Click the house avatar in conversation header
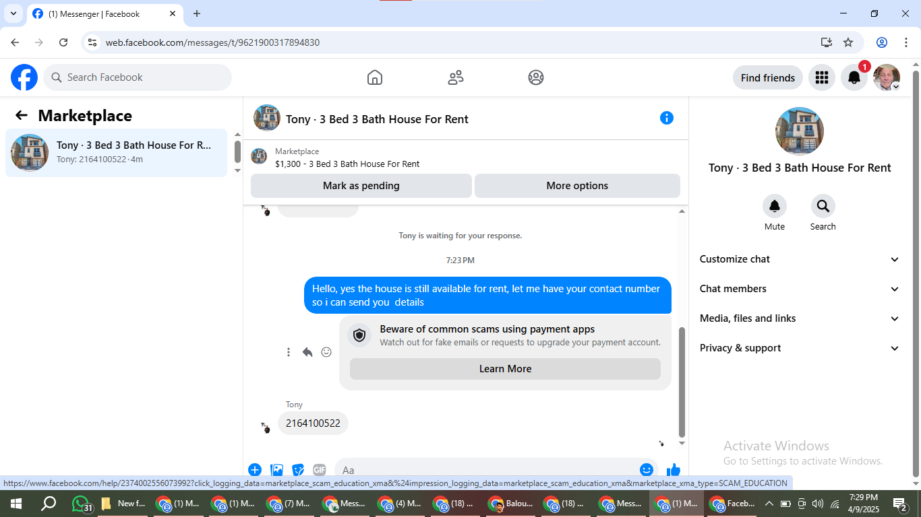The height and width of the screenshot is (517, 921). click(x=267, y=118)
